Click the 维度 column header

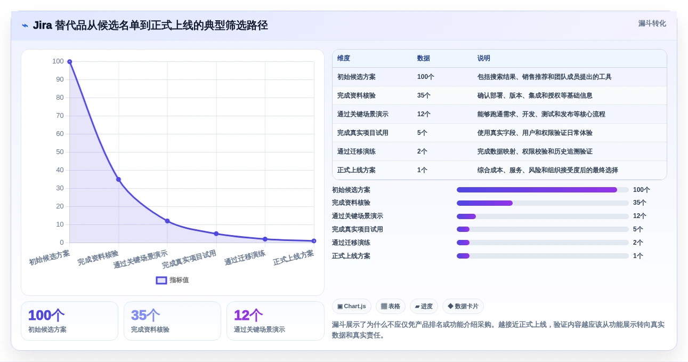pos(344,58)
